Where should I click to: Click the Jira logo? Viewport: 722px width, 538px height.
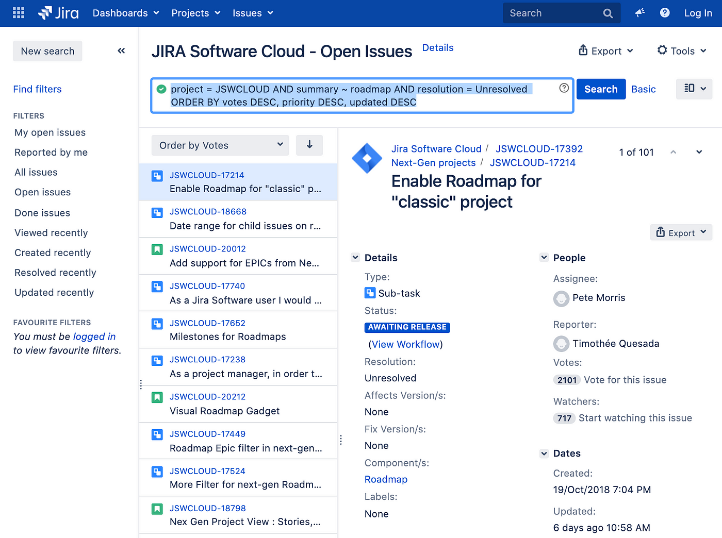[x=58, y=13]
